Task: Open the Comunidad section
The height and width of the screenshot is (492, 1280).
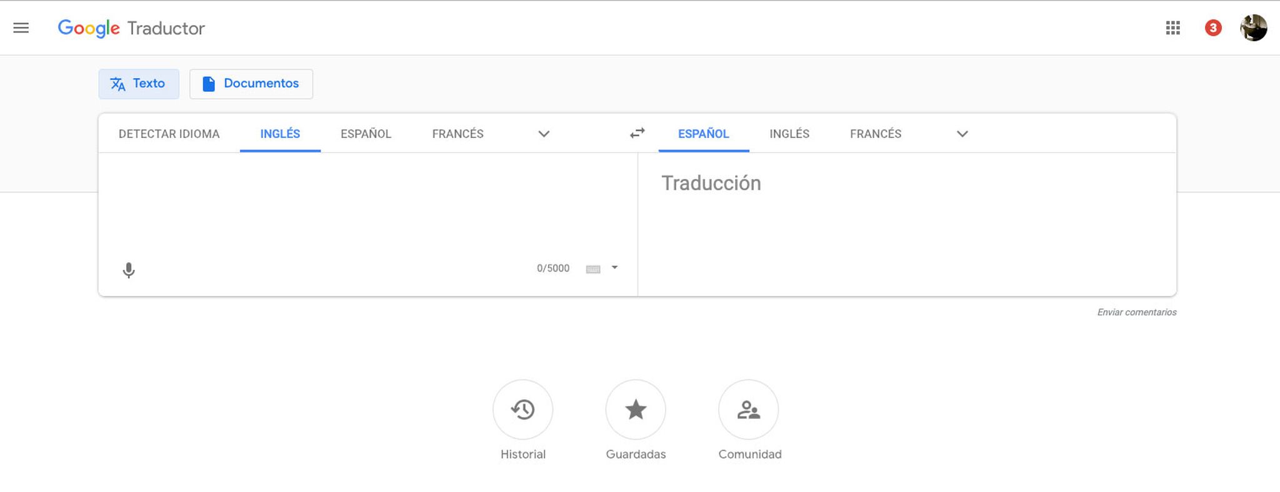Action: (748, 410)
